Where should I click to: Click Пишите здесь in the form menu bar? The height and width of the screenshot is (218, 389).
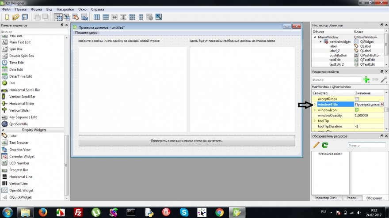click(x=86, y=33)
